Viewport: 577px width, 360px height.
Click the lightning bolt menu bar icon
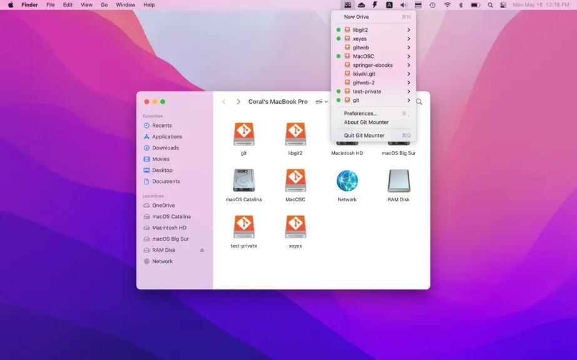pyautogui.click(x=375, y=5)
